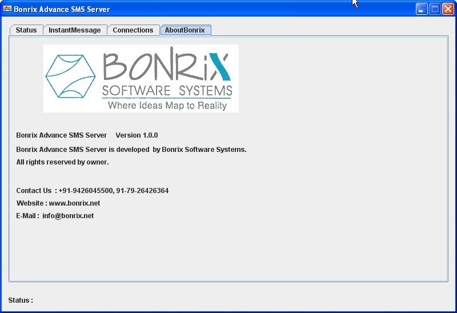Image resolution: width=457 pixels, height=313 pixels.
Task: Click the 'Version 1.0.0' text
Action: coord(137,135)
